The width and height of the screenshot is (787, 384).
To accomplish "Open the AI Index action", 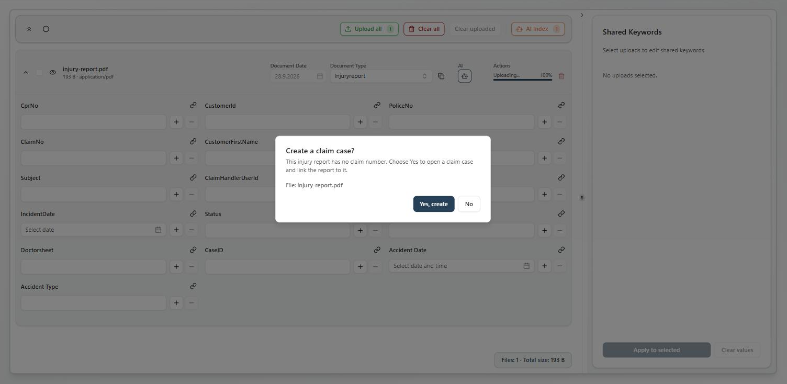I will point(538,29).
